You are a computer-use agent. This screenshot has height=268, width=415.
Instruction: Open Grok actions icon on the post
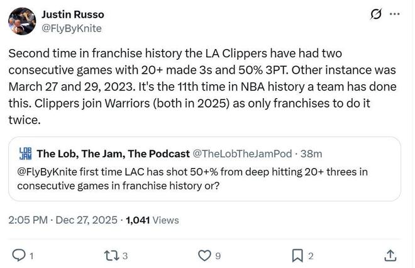(x=376, y=14)
